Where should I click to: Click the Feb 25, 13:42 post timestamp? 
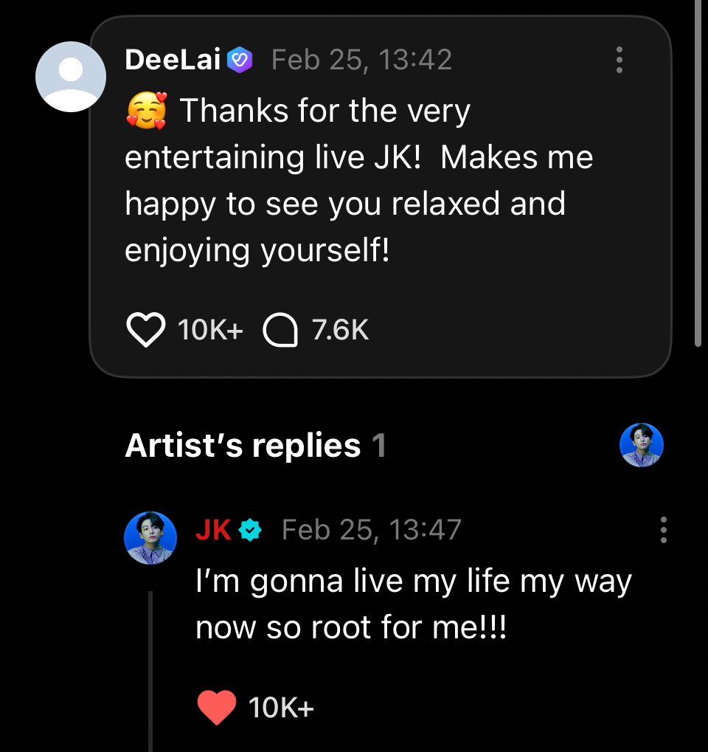(361, 60)
